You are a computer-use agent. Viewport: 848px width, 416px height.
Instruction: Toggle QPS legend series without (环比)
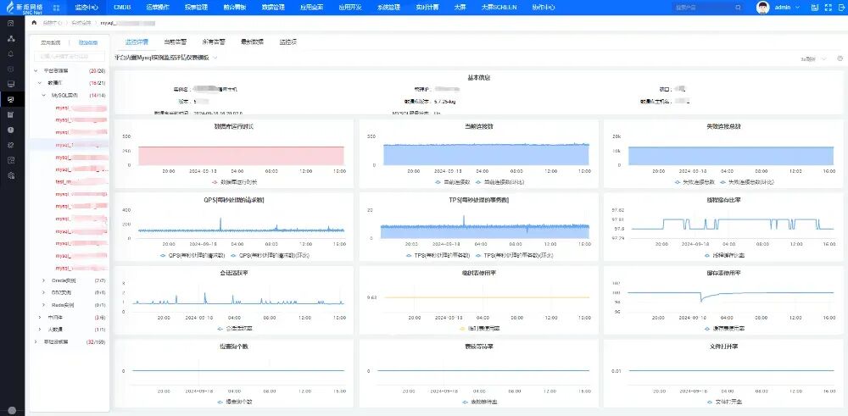coord(192,255)
